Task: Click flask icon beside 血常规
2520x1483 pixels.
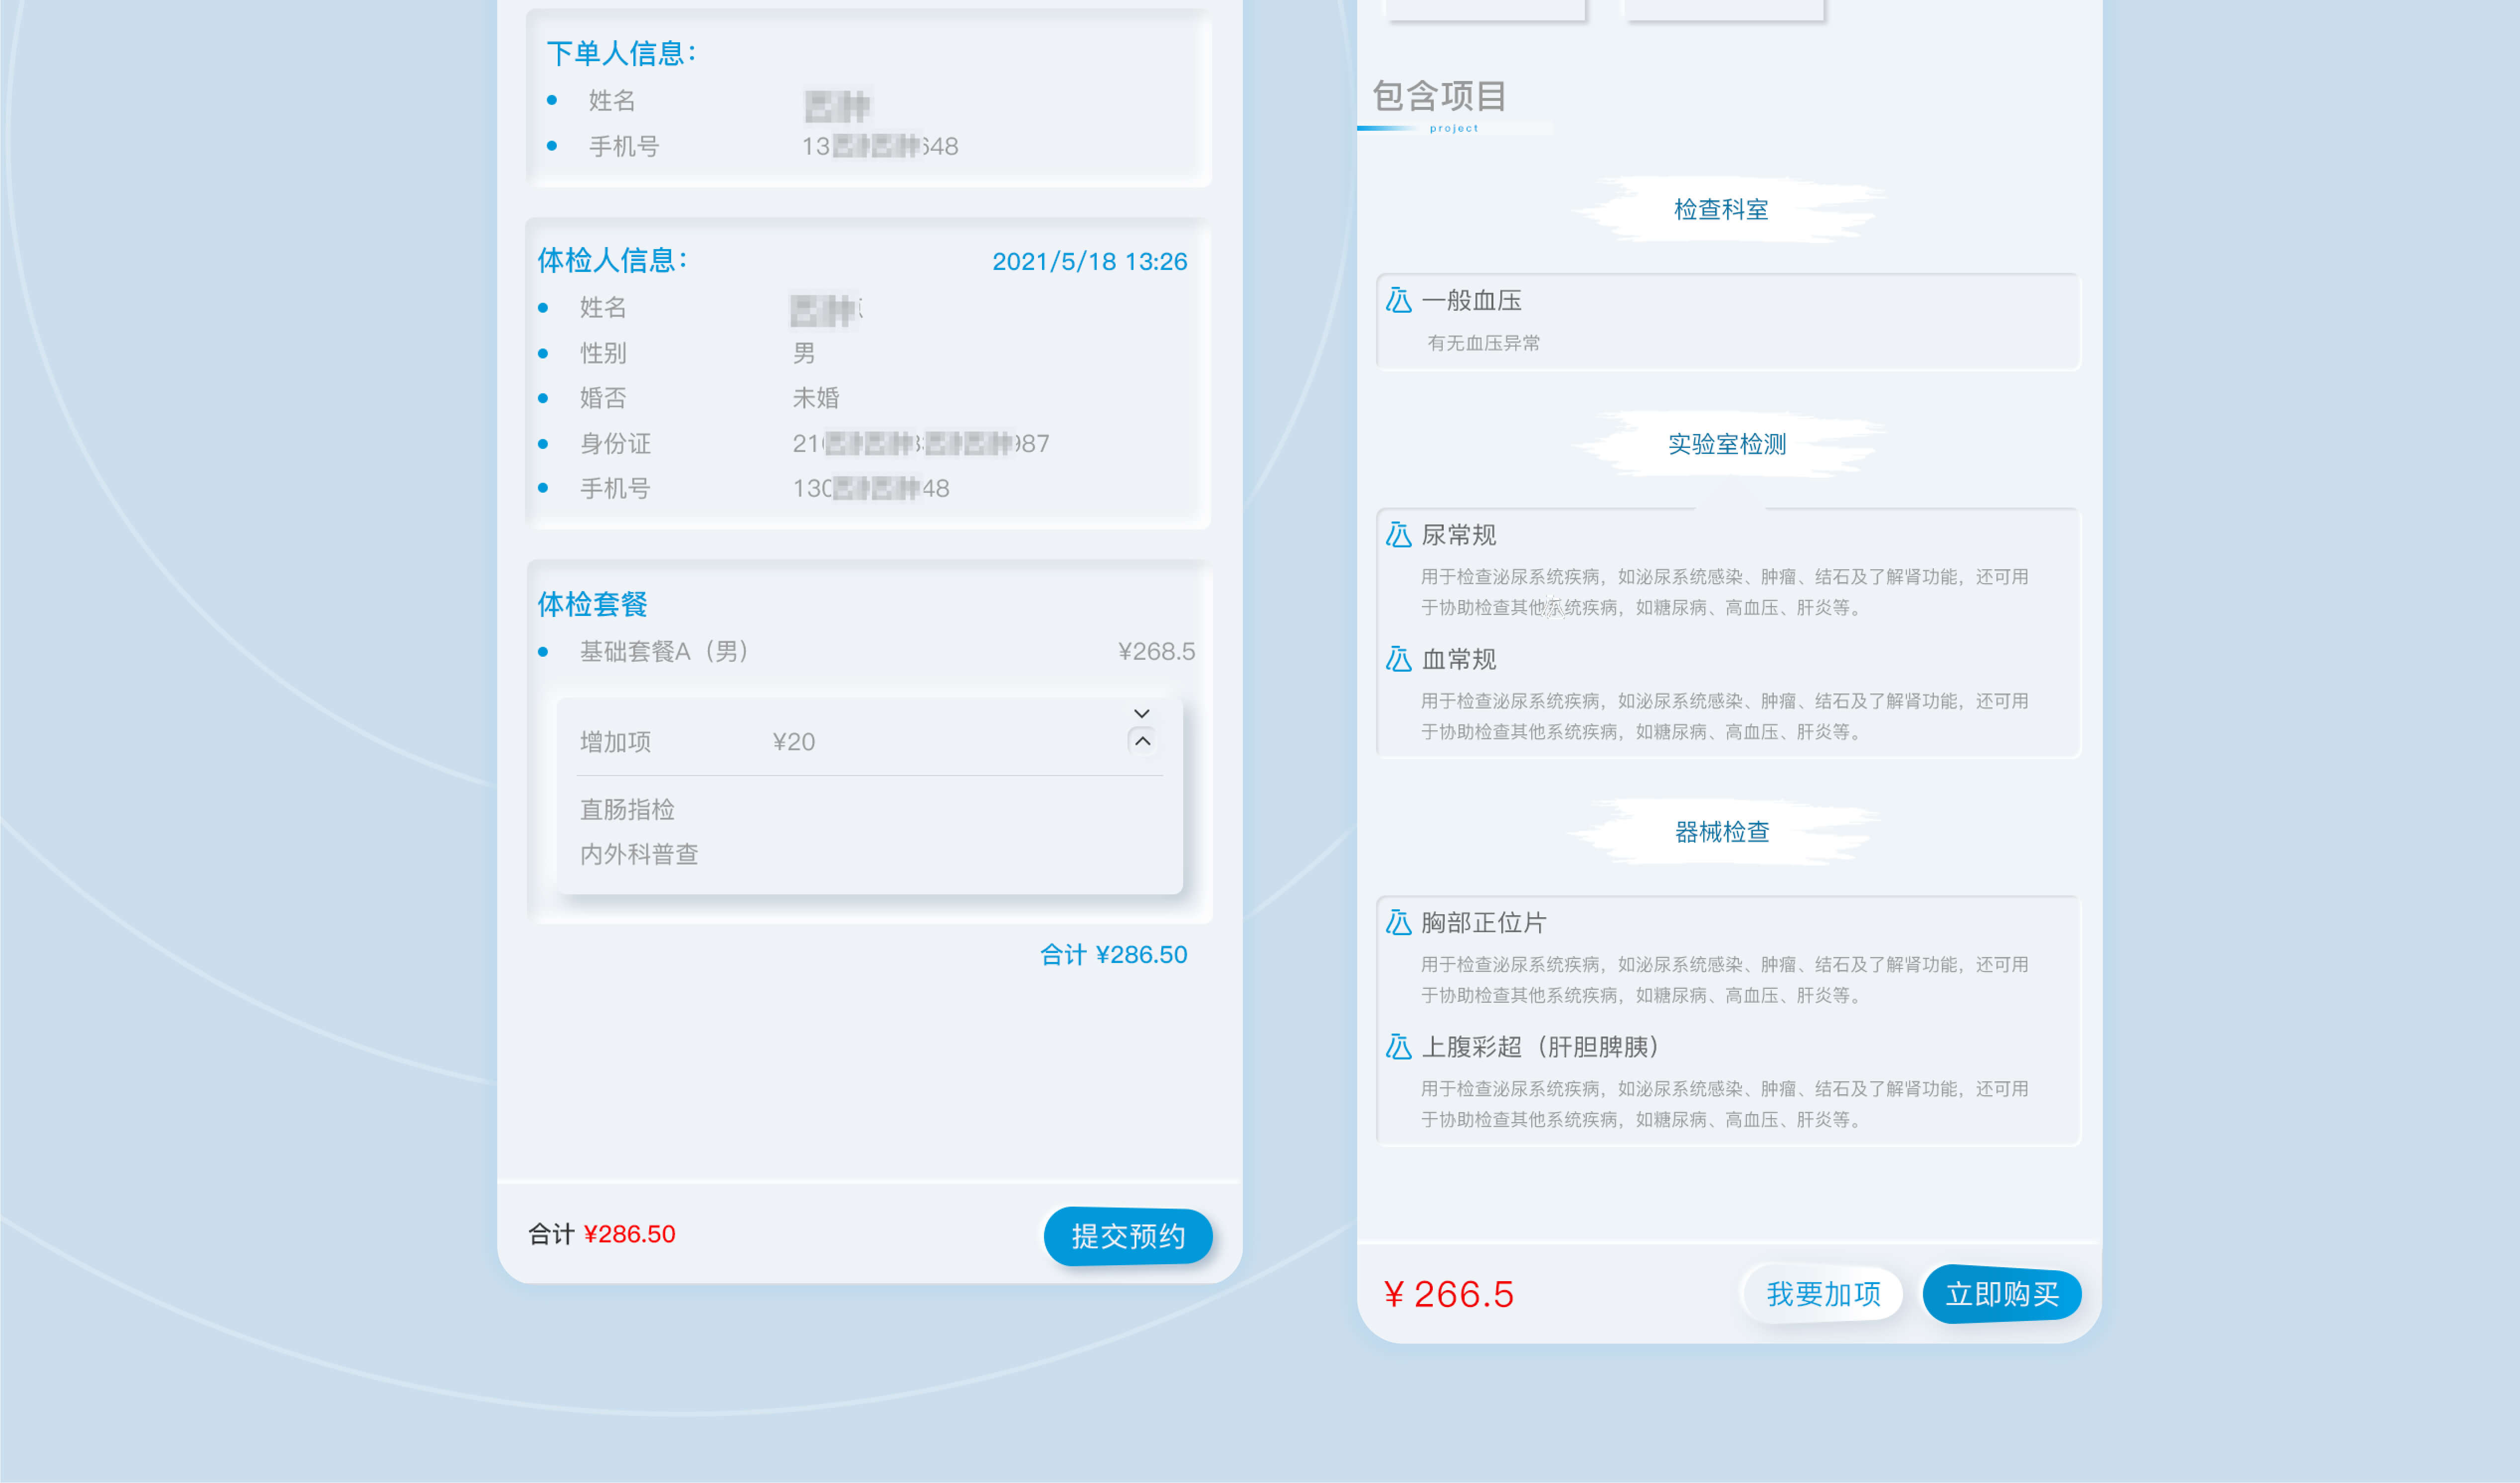Action: (x=1398, y=659)
